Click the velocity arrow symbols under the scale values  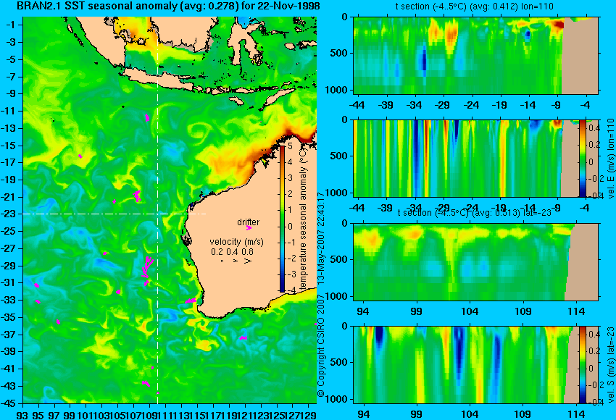[237, 261]
